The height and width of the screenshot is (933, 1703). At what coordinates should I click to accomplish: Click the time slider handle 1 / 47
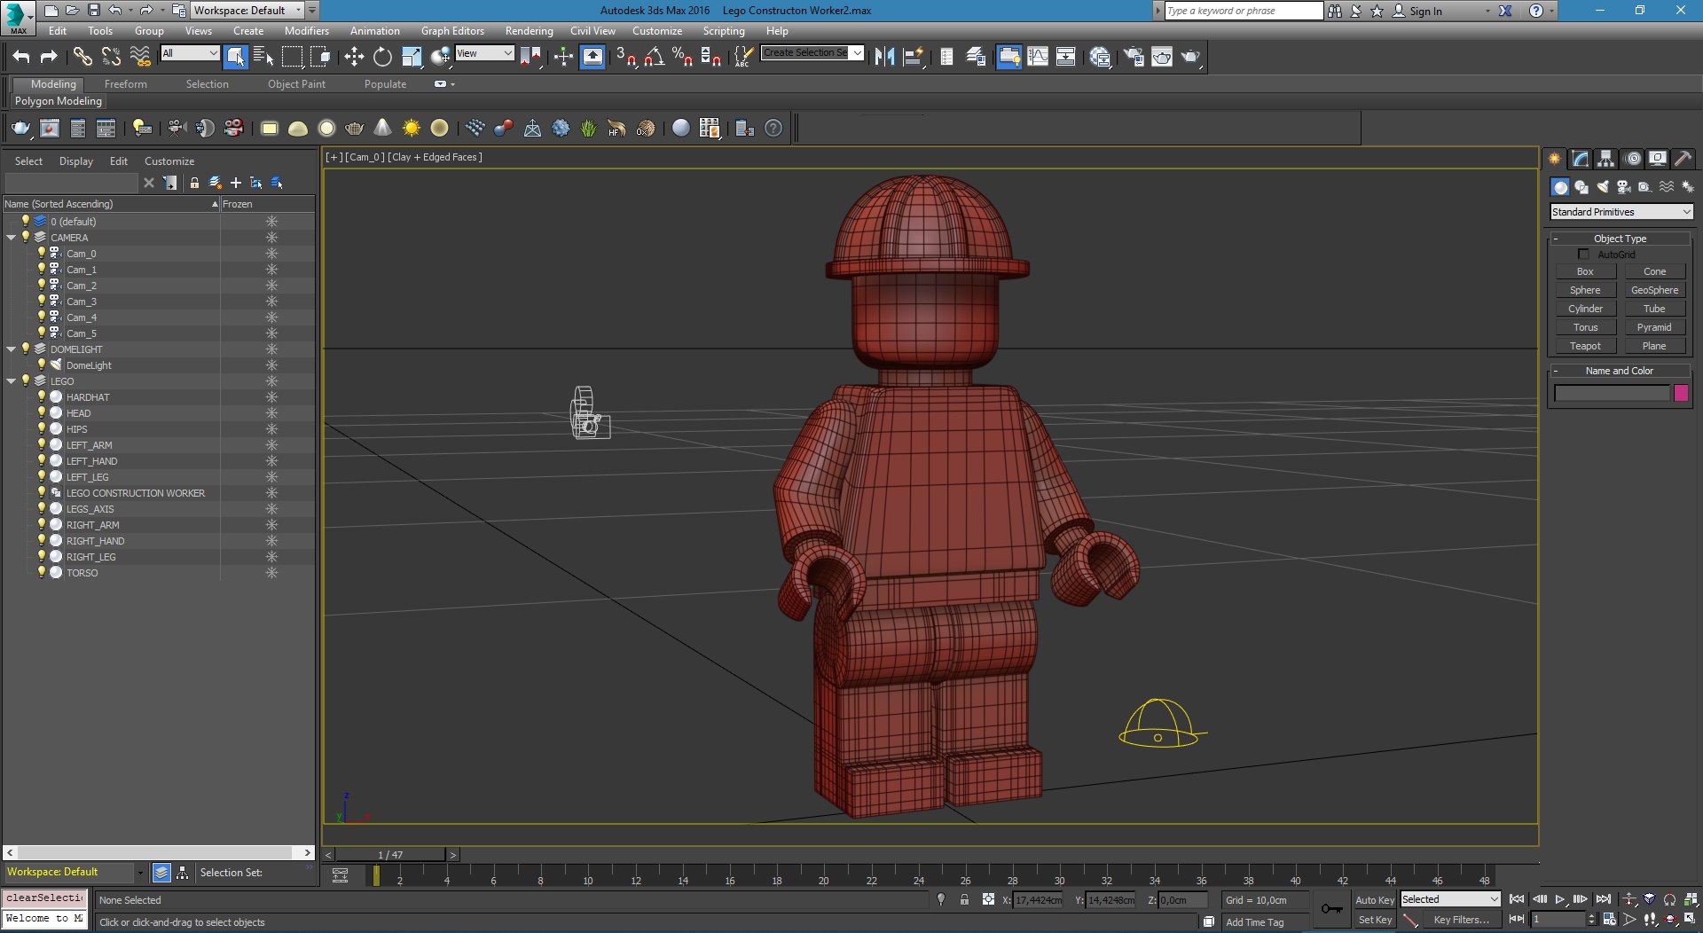390,855
